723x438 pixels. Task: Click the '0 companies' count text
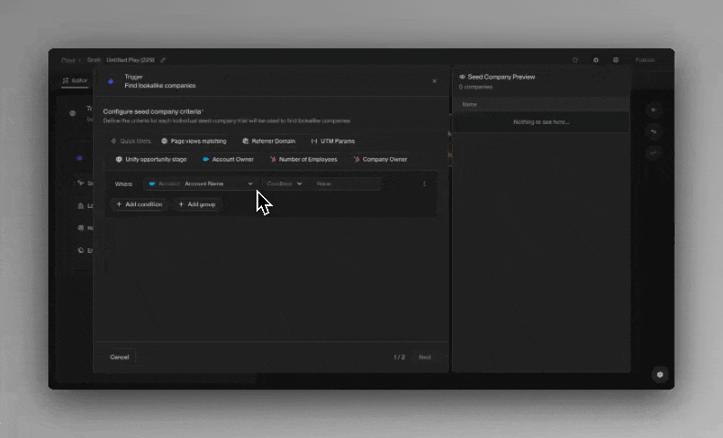(x=476, y=87)
